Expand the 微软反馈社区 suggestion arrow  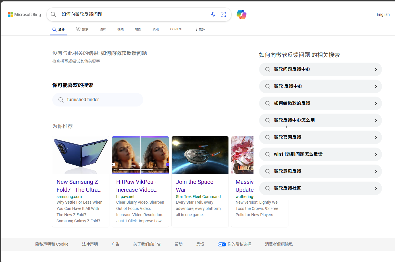coord(376,188)
